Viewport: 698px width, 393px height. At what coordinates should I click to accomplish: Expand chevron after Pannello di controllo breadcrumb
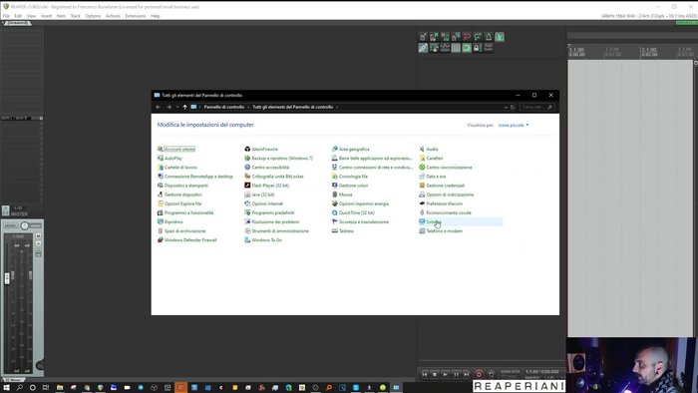(x=248, y=107)
